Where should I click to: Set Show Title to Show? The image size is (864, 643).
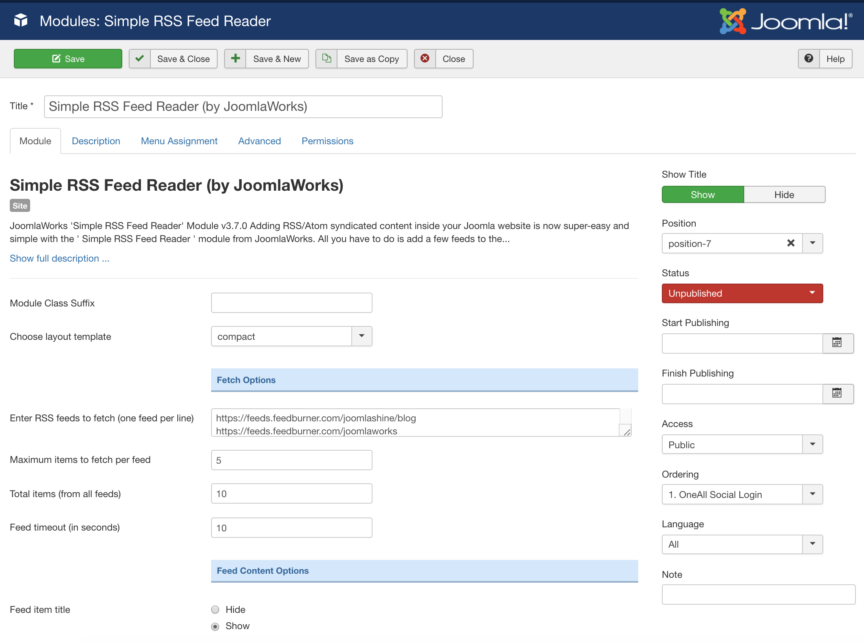tap(703, 194)
